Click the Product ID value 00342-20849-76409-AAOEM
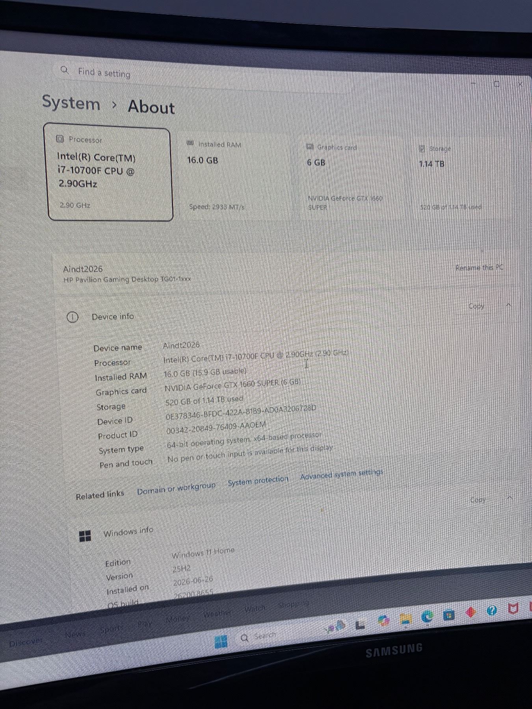 click(216, 428)
